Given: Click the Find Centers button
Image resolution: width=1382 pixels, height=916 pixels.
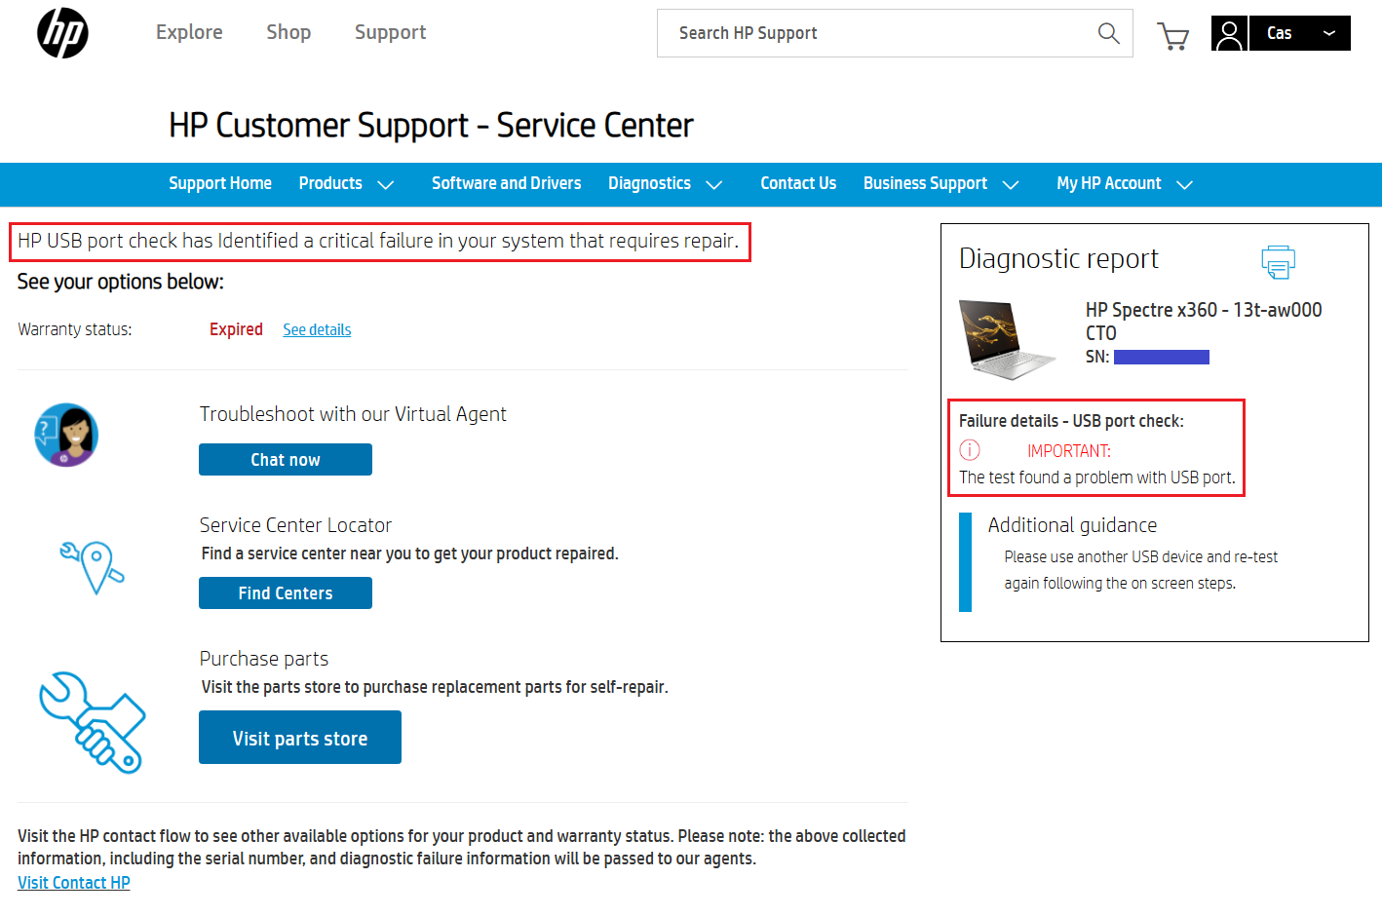Looking at the screenshot, I should click(x=286, y=593).
